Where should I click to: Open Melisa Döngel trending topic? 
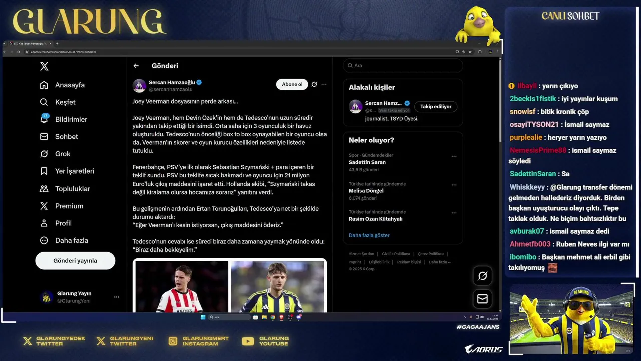tap(366, 191)
